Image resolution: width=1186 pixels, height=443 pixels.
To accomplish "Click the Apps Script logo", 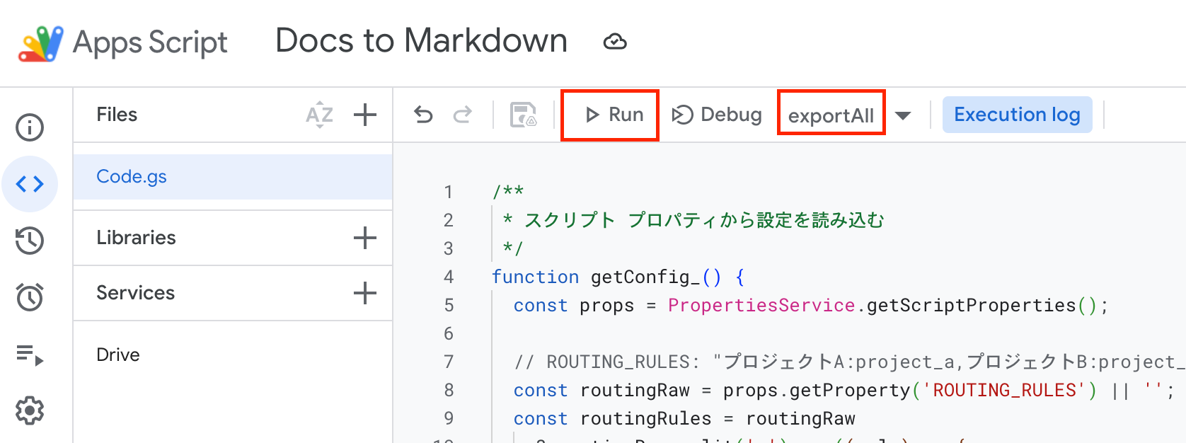I will (40, 43).
